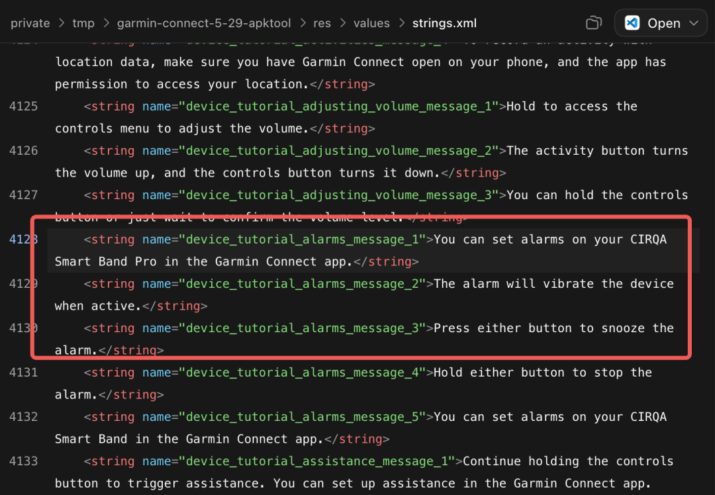Click the VS Code icon on the Open button
Screen dimensions: 715x495
(632, 22)
